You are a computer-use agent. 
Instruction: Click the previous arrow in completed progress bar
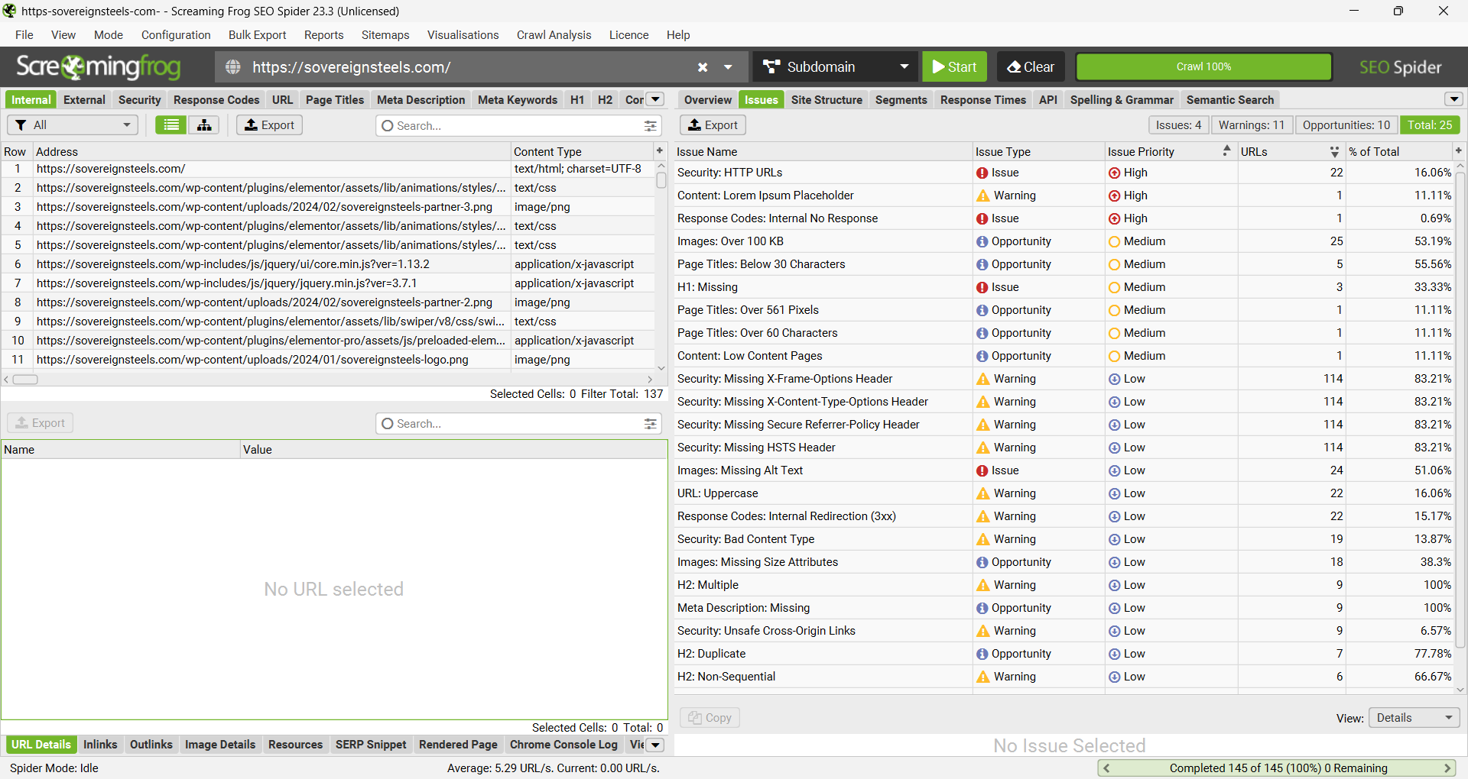pyautogui.click(x=1106, y=768)
